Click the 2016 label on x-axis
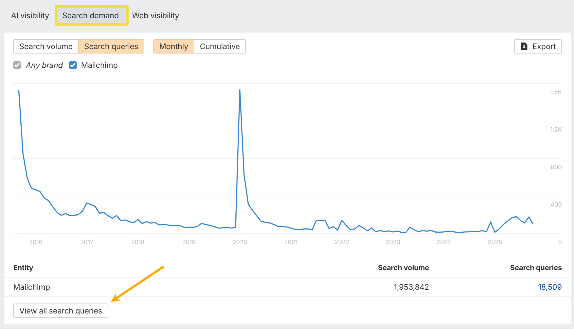Screen dimensions: 574x329 tap(36, 242)
